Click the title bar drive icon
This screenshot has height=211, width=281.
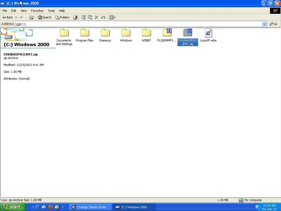click(x=3, y=3)
